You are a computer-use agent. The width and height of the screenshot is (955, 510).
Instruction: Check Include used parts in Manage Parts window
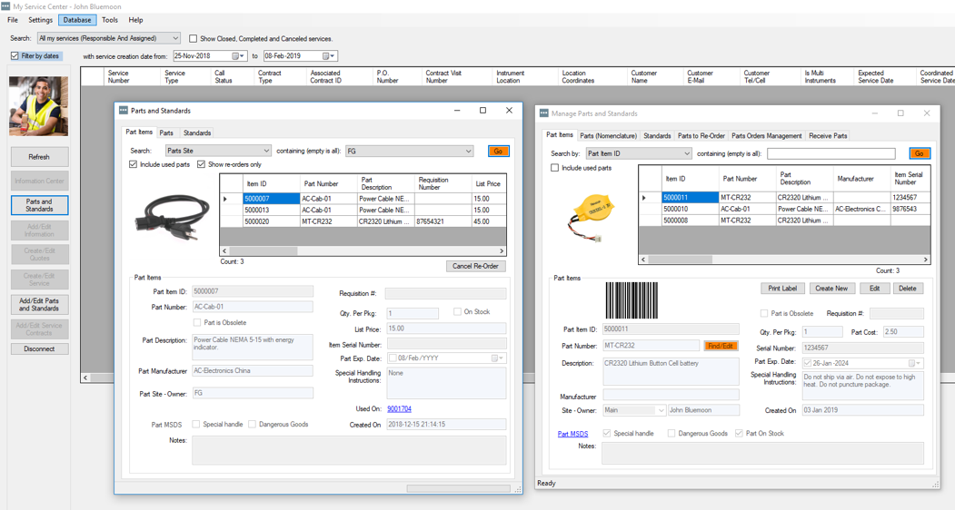pos(555,168)
